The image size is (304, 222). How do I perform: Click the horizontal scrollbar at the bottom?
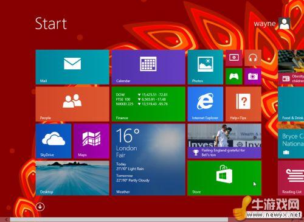[x=119, y=220]
